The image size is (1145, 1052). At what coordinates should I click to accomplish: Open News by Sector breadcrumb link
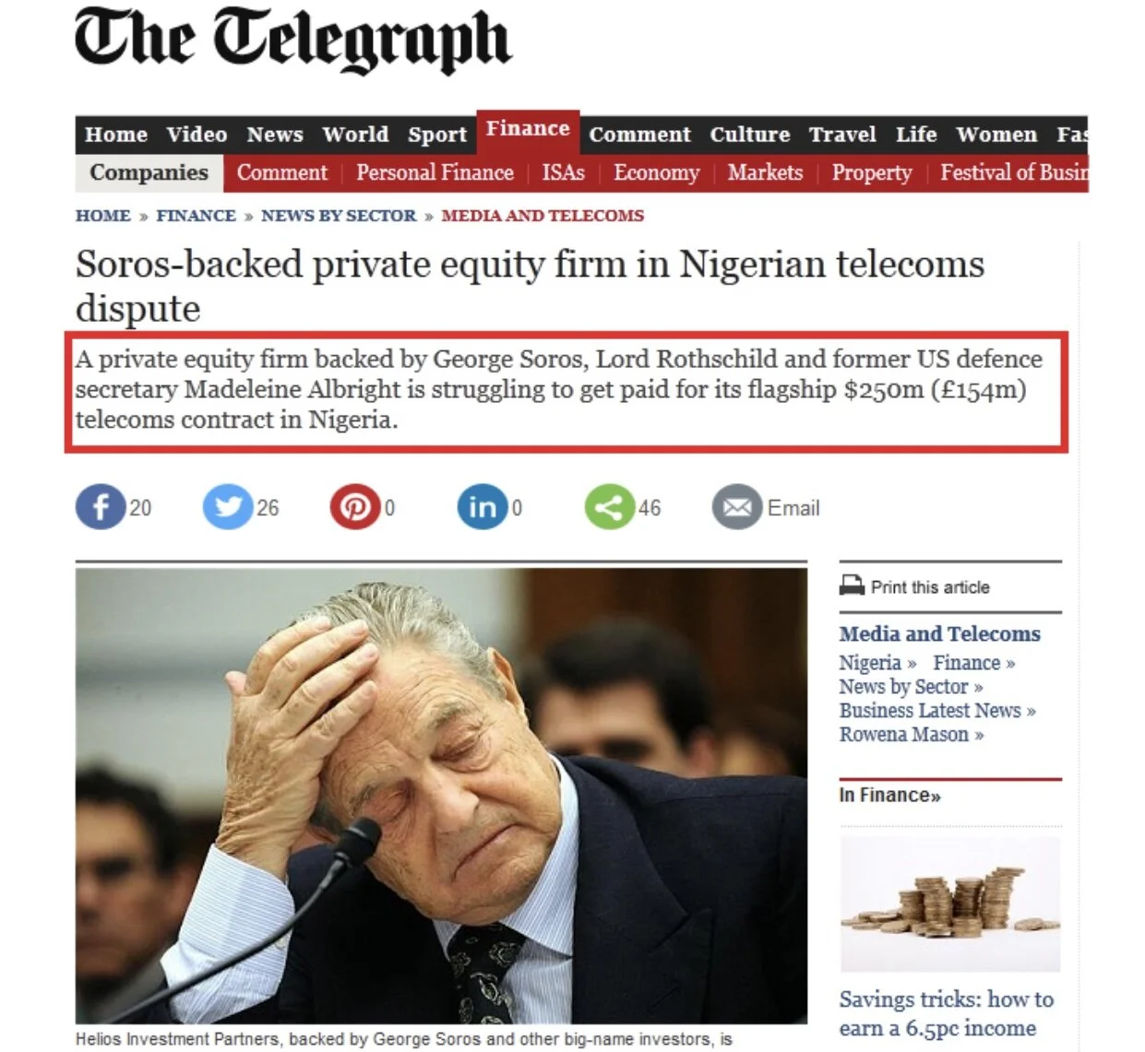pyautogui.click(x=339, y=216)
